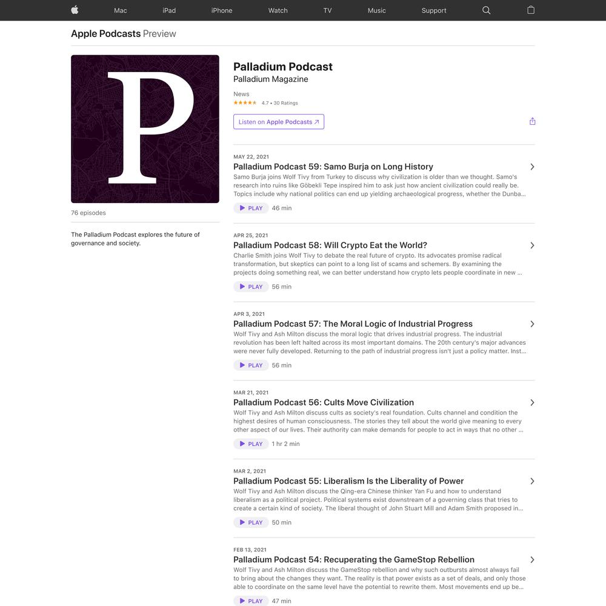Screen dimensions: 606x606
Task: Open Palladium Podcast 56 Cults Move Civilization title
Action: [x=324, y=402]
